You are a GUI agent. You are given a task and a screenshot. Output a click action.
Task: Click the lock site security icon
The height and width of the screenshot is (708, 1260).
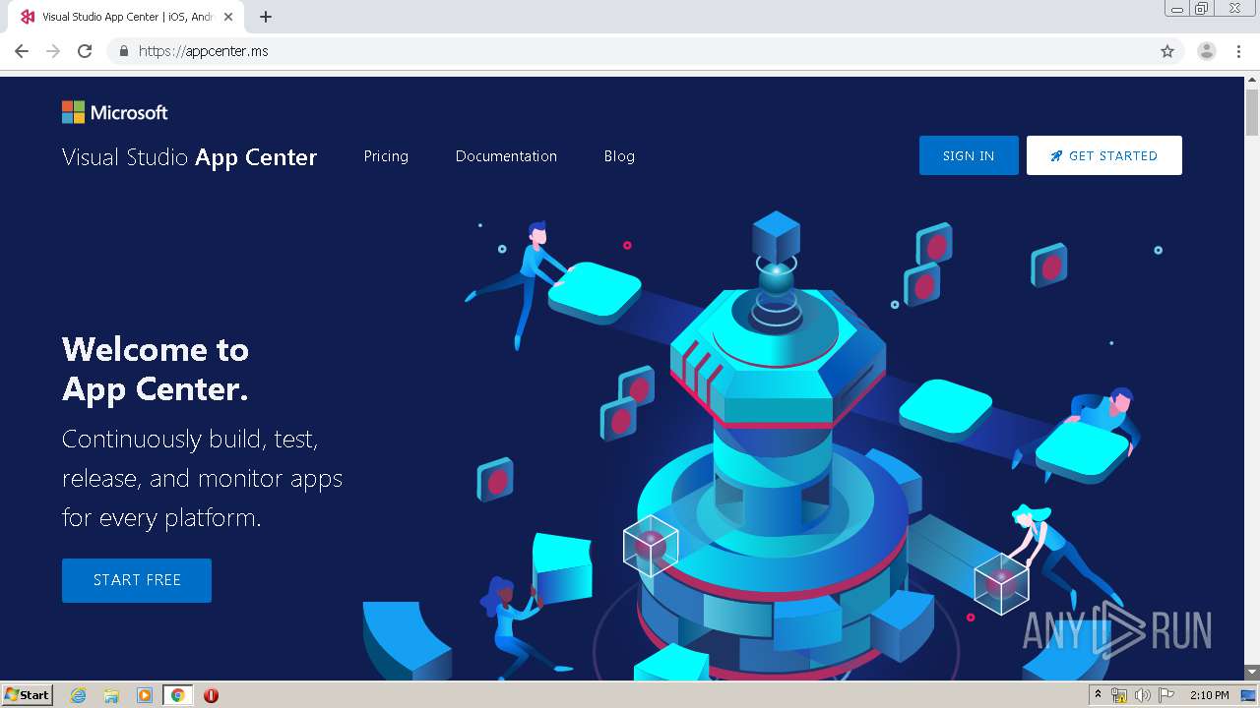(x=123, y=51)
